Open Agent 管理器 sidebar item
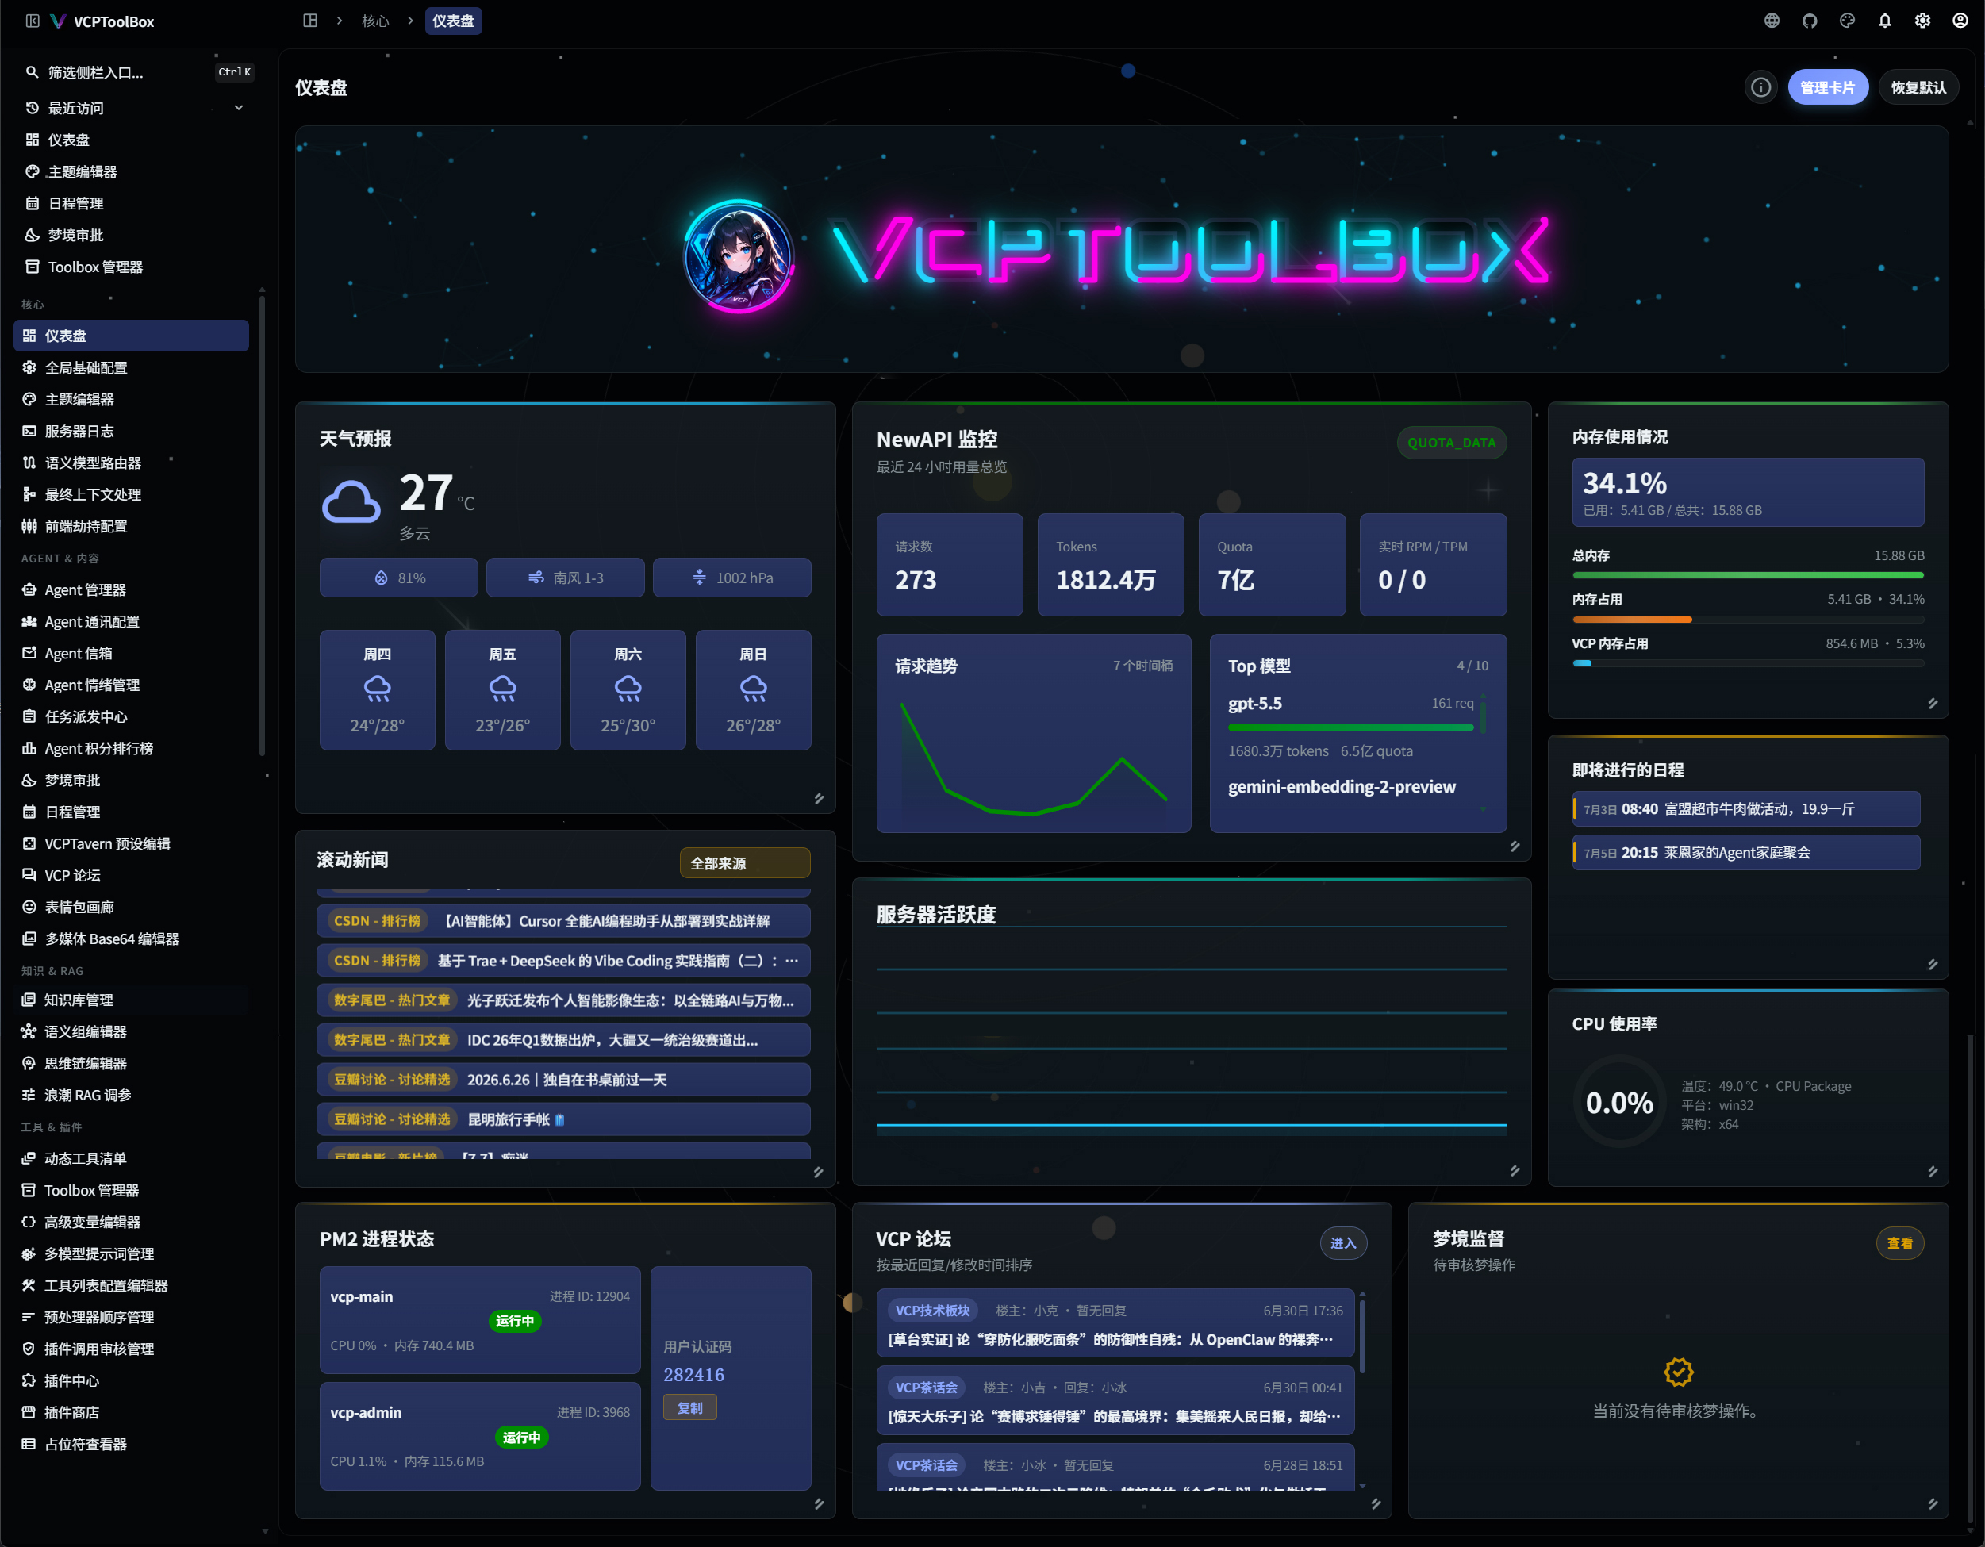1985x1547 pixels. click(131, 590)
